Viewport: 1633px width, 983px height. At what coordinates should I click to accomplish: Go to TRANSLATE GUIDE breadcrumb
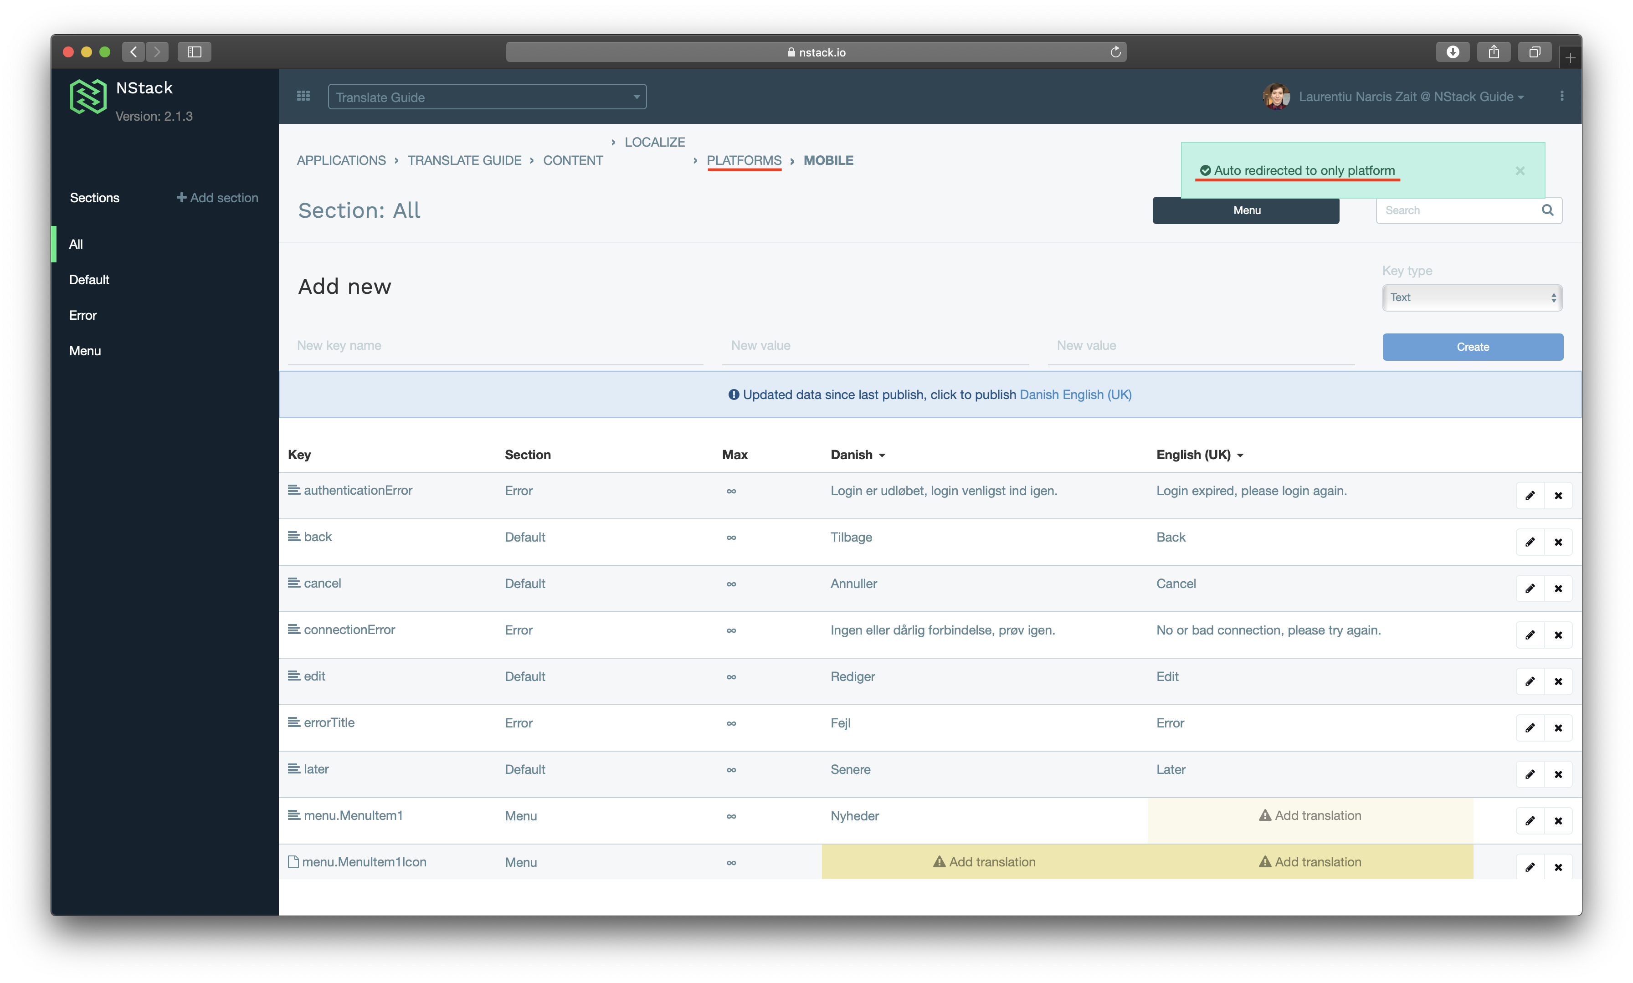click(x=464, y=160)
